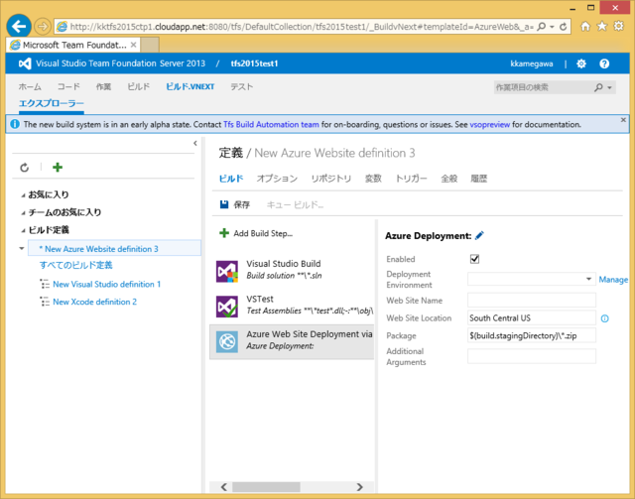Screen dimensions: 635x499
Task: Toggle the Enabled checkbox
Action: [474, 259]
